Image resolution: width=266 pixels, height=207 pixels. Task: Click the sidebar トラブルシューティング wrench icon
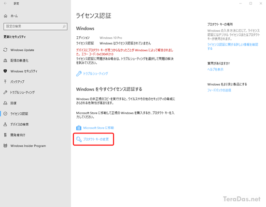point(5,92)
